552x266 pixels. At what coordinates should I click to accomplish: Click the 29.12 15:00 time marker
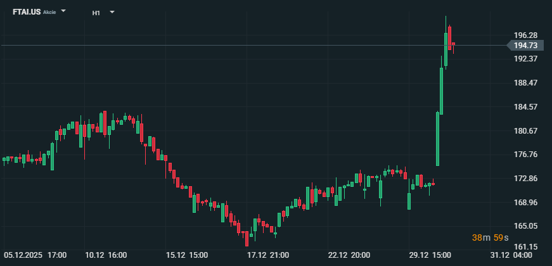pyautogui.click(x=430, y=255)
